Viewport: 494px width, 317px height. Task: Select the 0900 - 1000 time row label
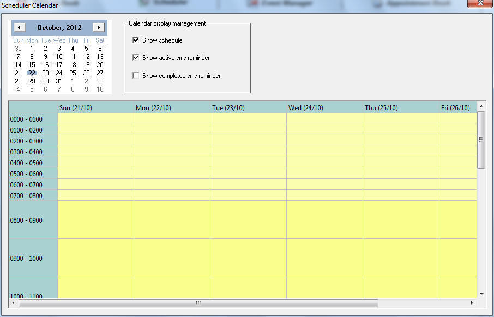(x=33, y=258)
